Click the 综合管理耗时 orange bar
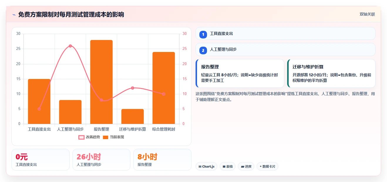Screen dimensions: 387x182 click(x=164, y=88)
